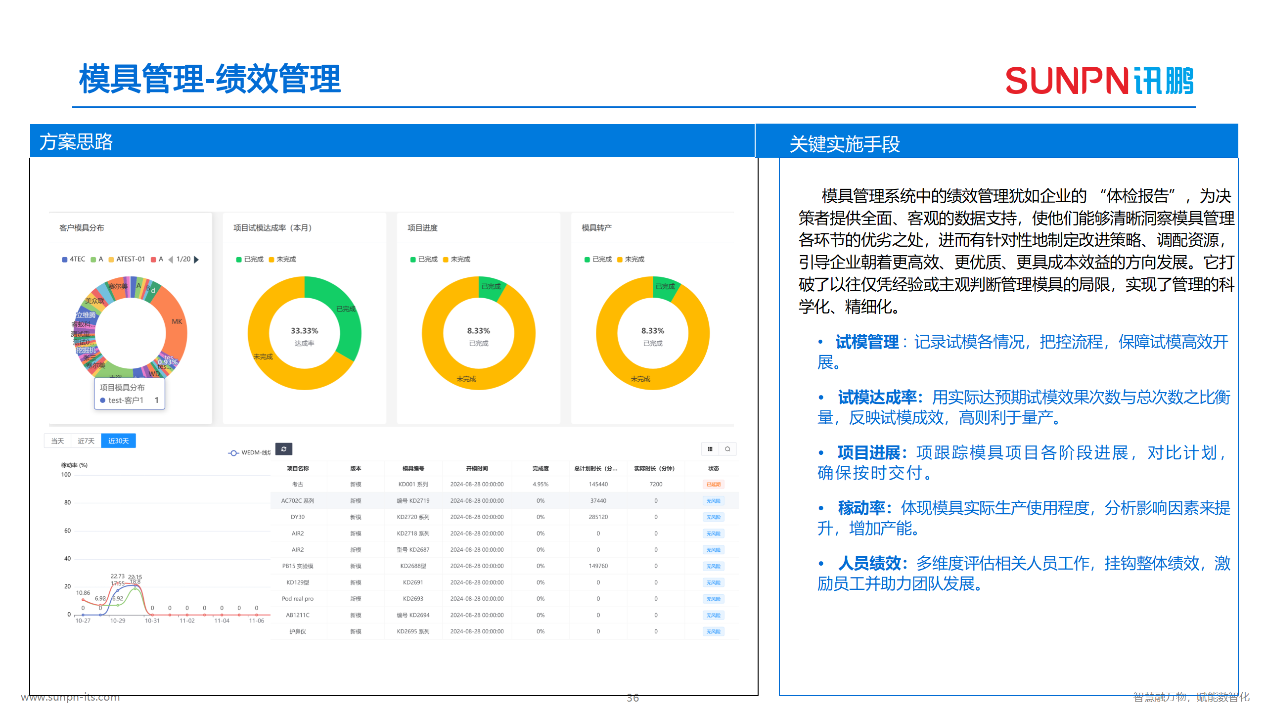Select the 近30天 time range tab
Image resolution: width=1266 pixels, height=712 pixels.
click(x=118, y=441)
